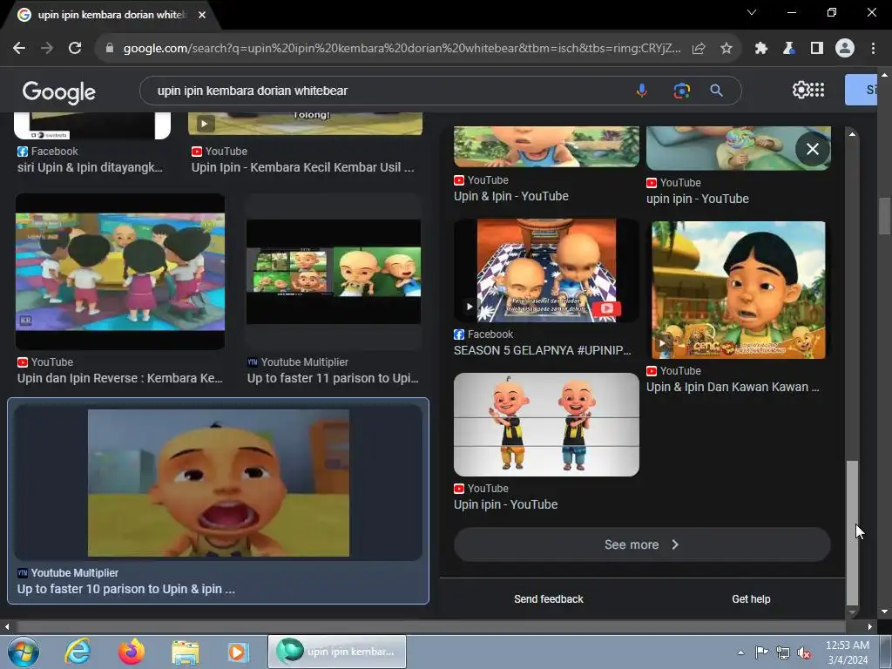Click the horizontal scrollbar right arrow

click(869, 627)
